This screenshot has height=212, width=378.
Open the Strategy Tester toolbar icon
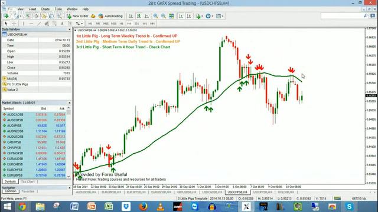click(60, 16)
